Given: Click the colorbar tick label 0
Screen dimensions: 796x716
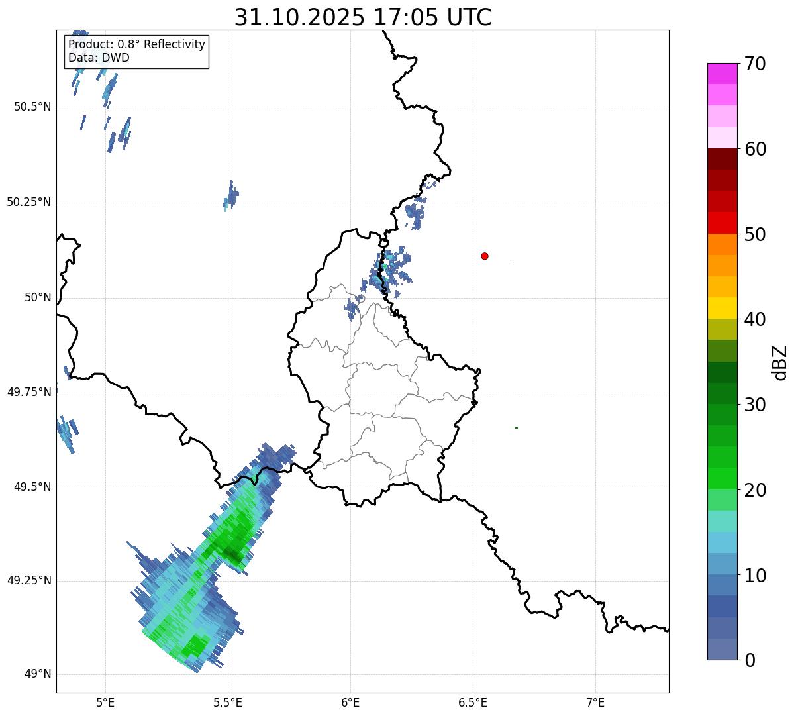Looking at the screenshot, I should pyautogui.click(x=750, y=660).
